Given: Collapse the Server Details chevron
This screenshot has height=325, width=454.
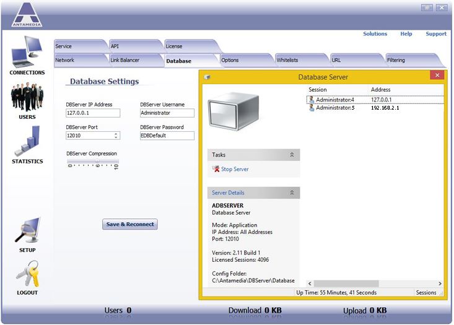Looking at the screenshot, I should [x=292, y=193].
